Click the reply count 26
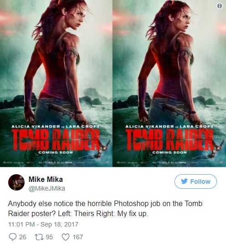 23,237
